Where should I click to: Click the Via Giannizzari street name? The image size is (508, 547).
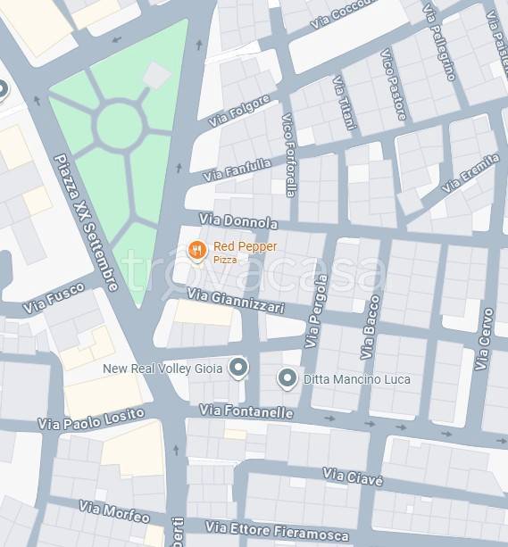(x=236, y=301)
